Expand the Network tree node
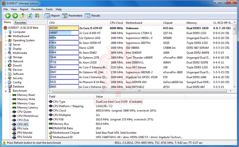Viewport: 239px width, 147px height. coord(6,61)
